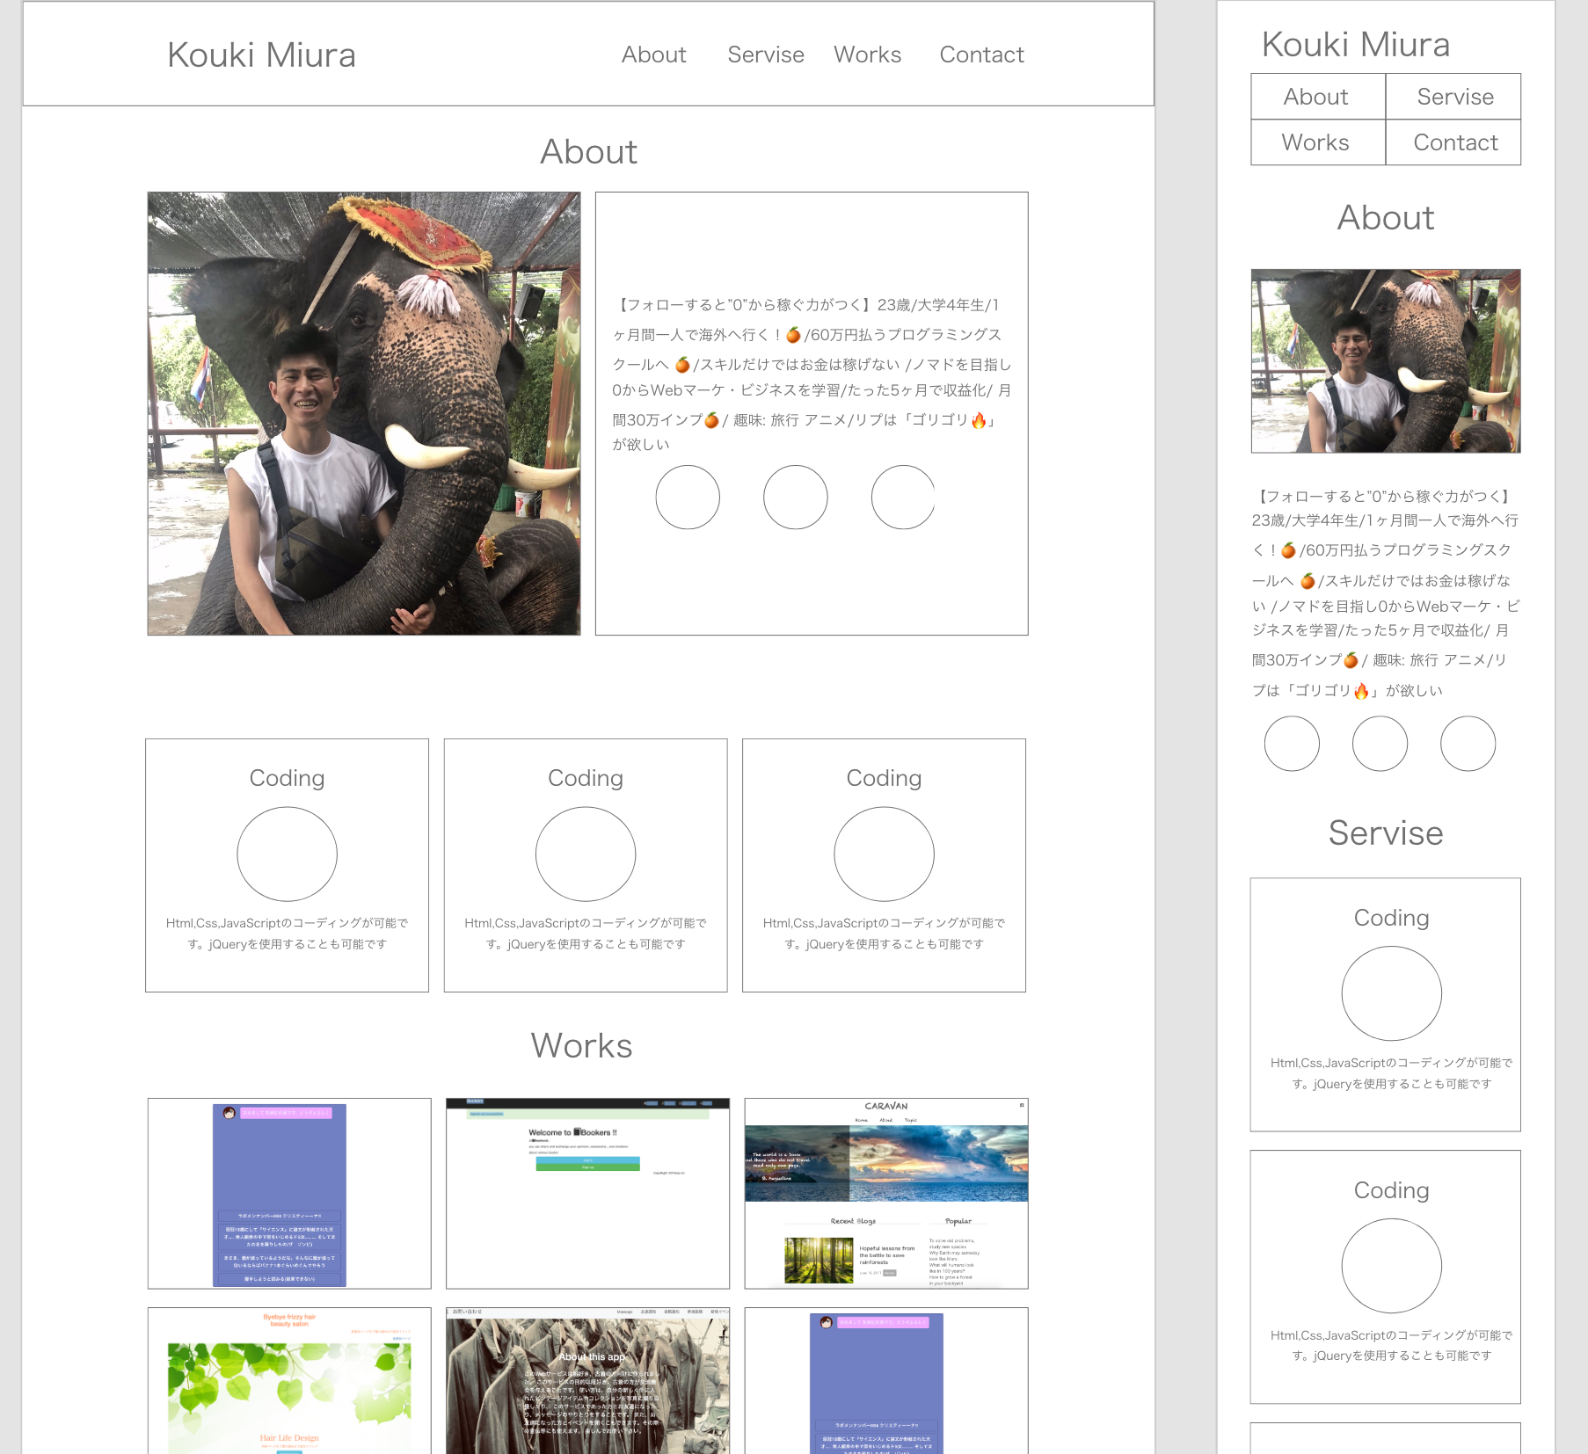This screenshot has width=1588, height=1454.
Task: Click the circle icon in the middle desktop Coding card
Action: tap(586, 854)
